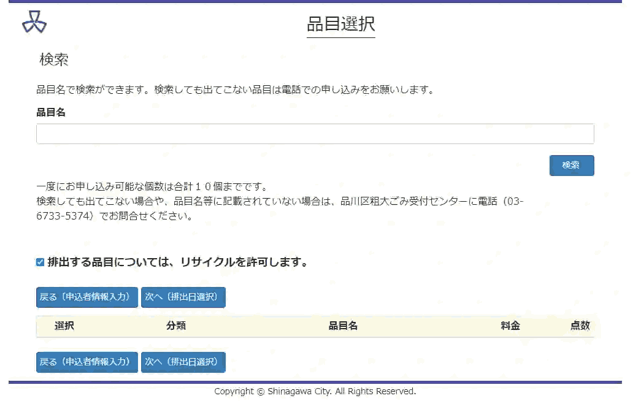Click 次へ(排出日選択) button below the table
The height and width of the screenshot is (401, 633).
[183, 362]
